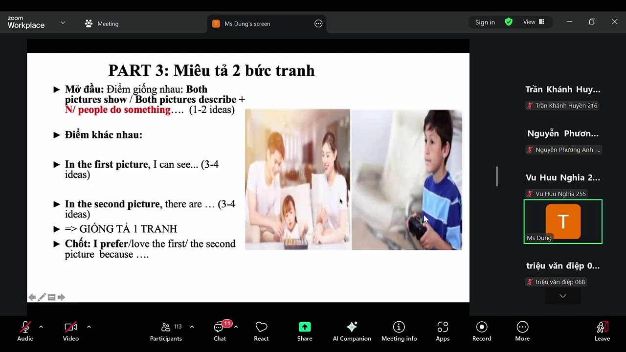Click the Zoom Workplace logo
The width and height of the screenshot is (626, 352).
click(x=26, y=22)
